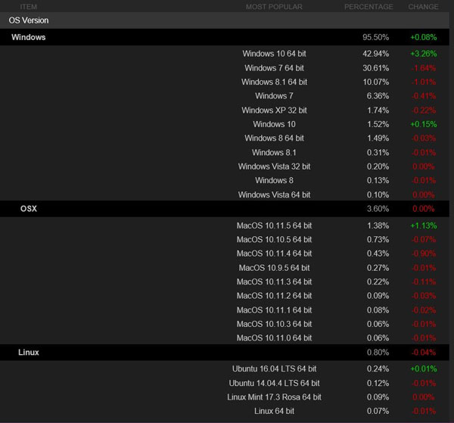The height and width of the screenshot is (423, 454).
Task: Select the Linux category row label
Action: coord(29,353)
